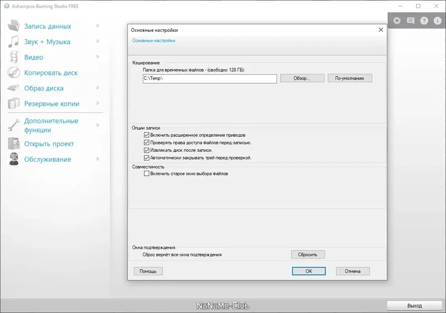This screenshot has width=446, height=313.
Task: Click the Сбросить reset button
Action: pyautogui.click(x=308, y=254)
